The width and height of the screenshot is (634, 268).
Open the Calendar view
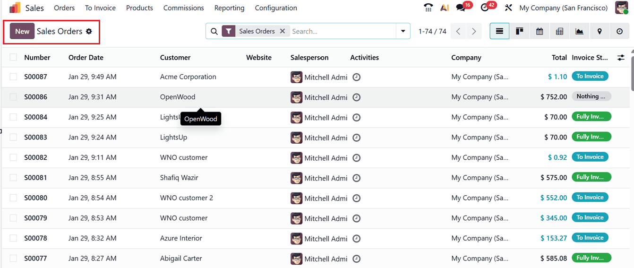(540, 31)
